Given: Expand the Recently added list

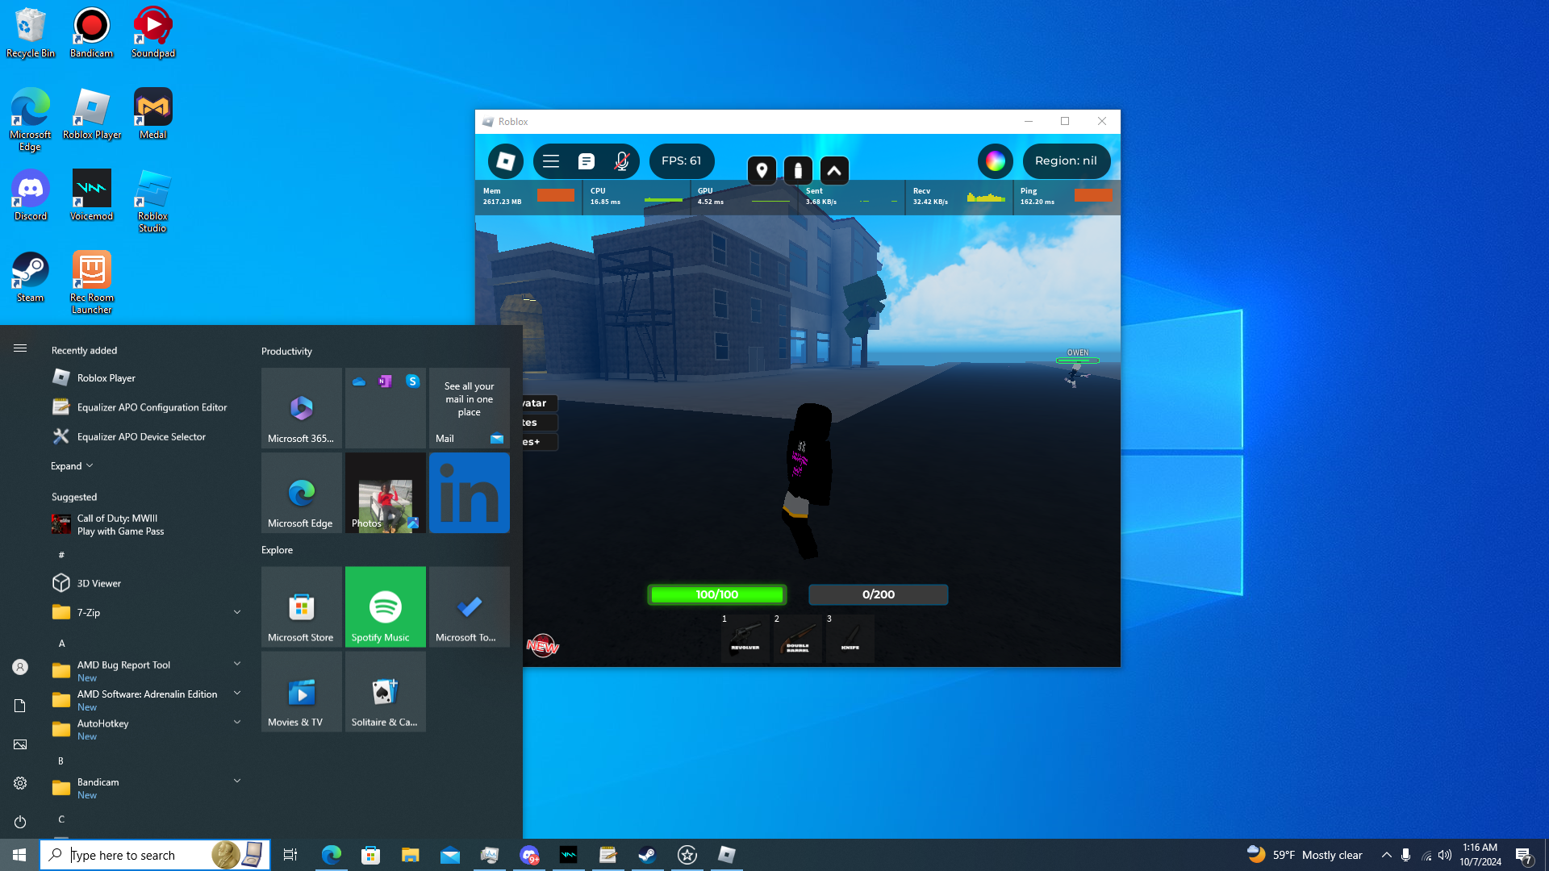Looking at the screenshot, I should click(72, 466).
